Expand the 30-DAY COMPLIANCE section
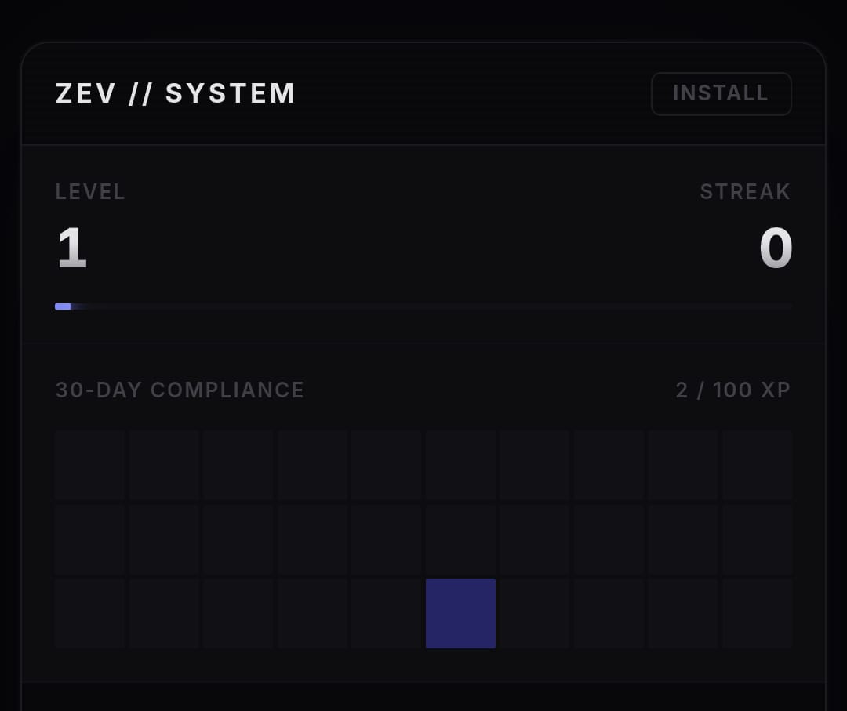This screenshot has height=711, width=847. click(x=179, y=390)
